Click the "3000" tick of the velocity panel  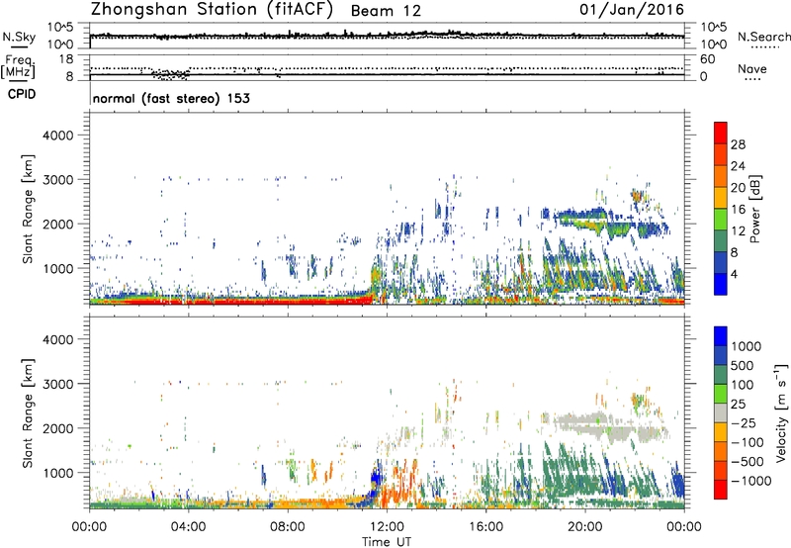click(x=58, y=384)
